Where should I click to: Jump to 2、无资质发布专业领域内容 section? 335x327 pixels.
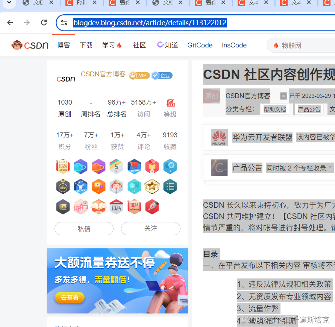pos(284,297)
